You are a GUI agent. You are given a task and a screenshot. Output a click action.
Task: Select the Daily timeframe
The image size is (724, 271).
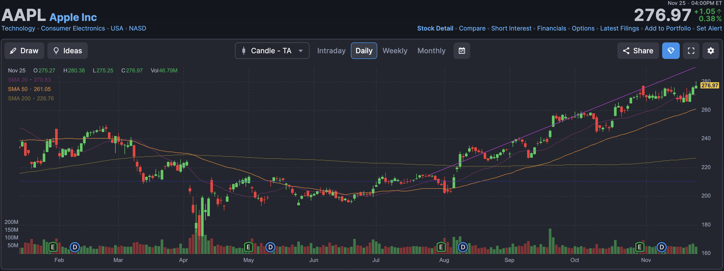click(x=364, y=50)
